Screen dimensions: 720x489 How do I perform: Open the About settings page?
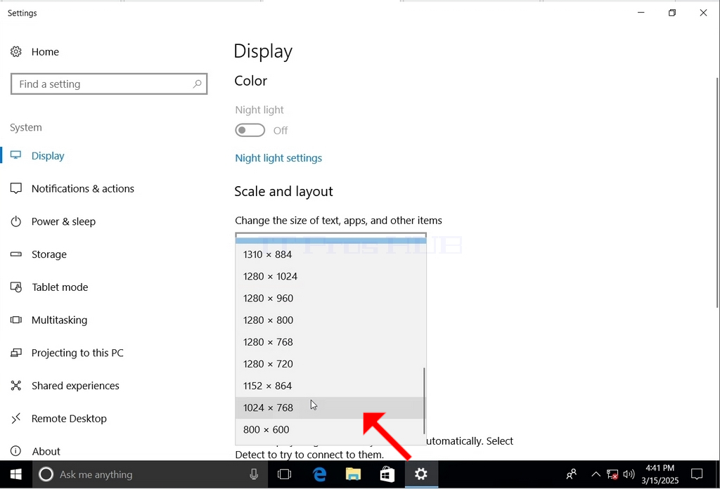46,451
